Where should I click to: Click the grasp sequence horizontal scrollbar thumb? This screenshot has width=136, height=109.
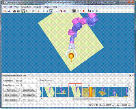[x=87, y=98]
